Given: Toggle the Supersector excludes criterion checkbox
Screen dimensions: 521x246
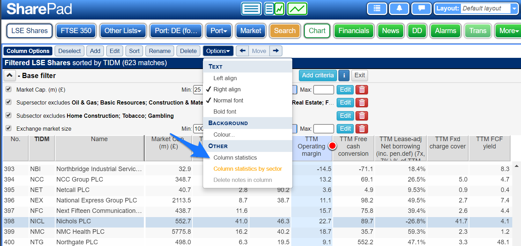Looking at the screenshot, I should (x=8, y=102).
